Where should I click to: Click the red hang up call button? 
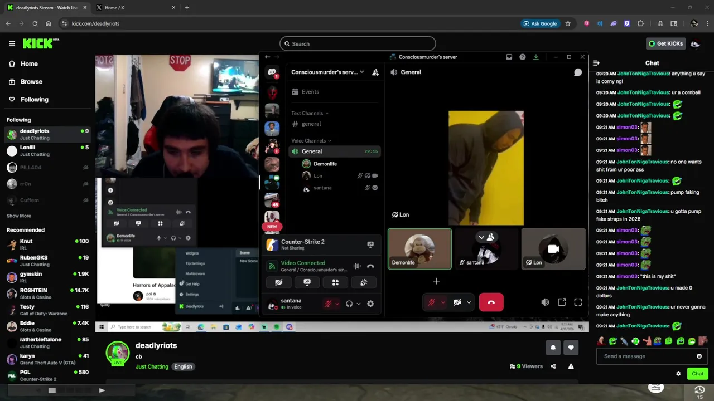click(491, 302)
